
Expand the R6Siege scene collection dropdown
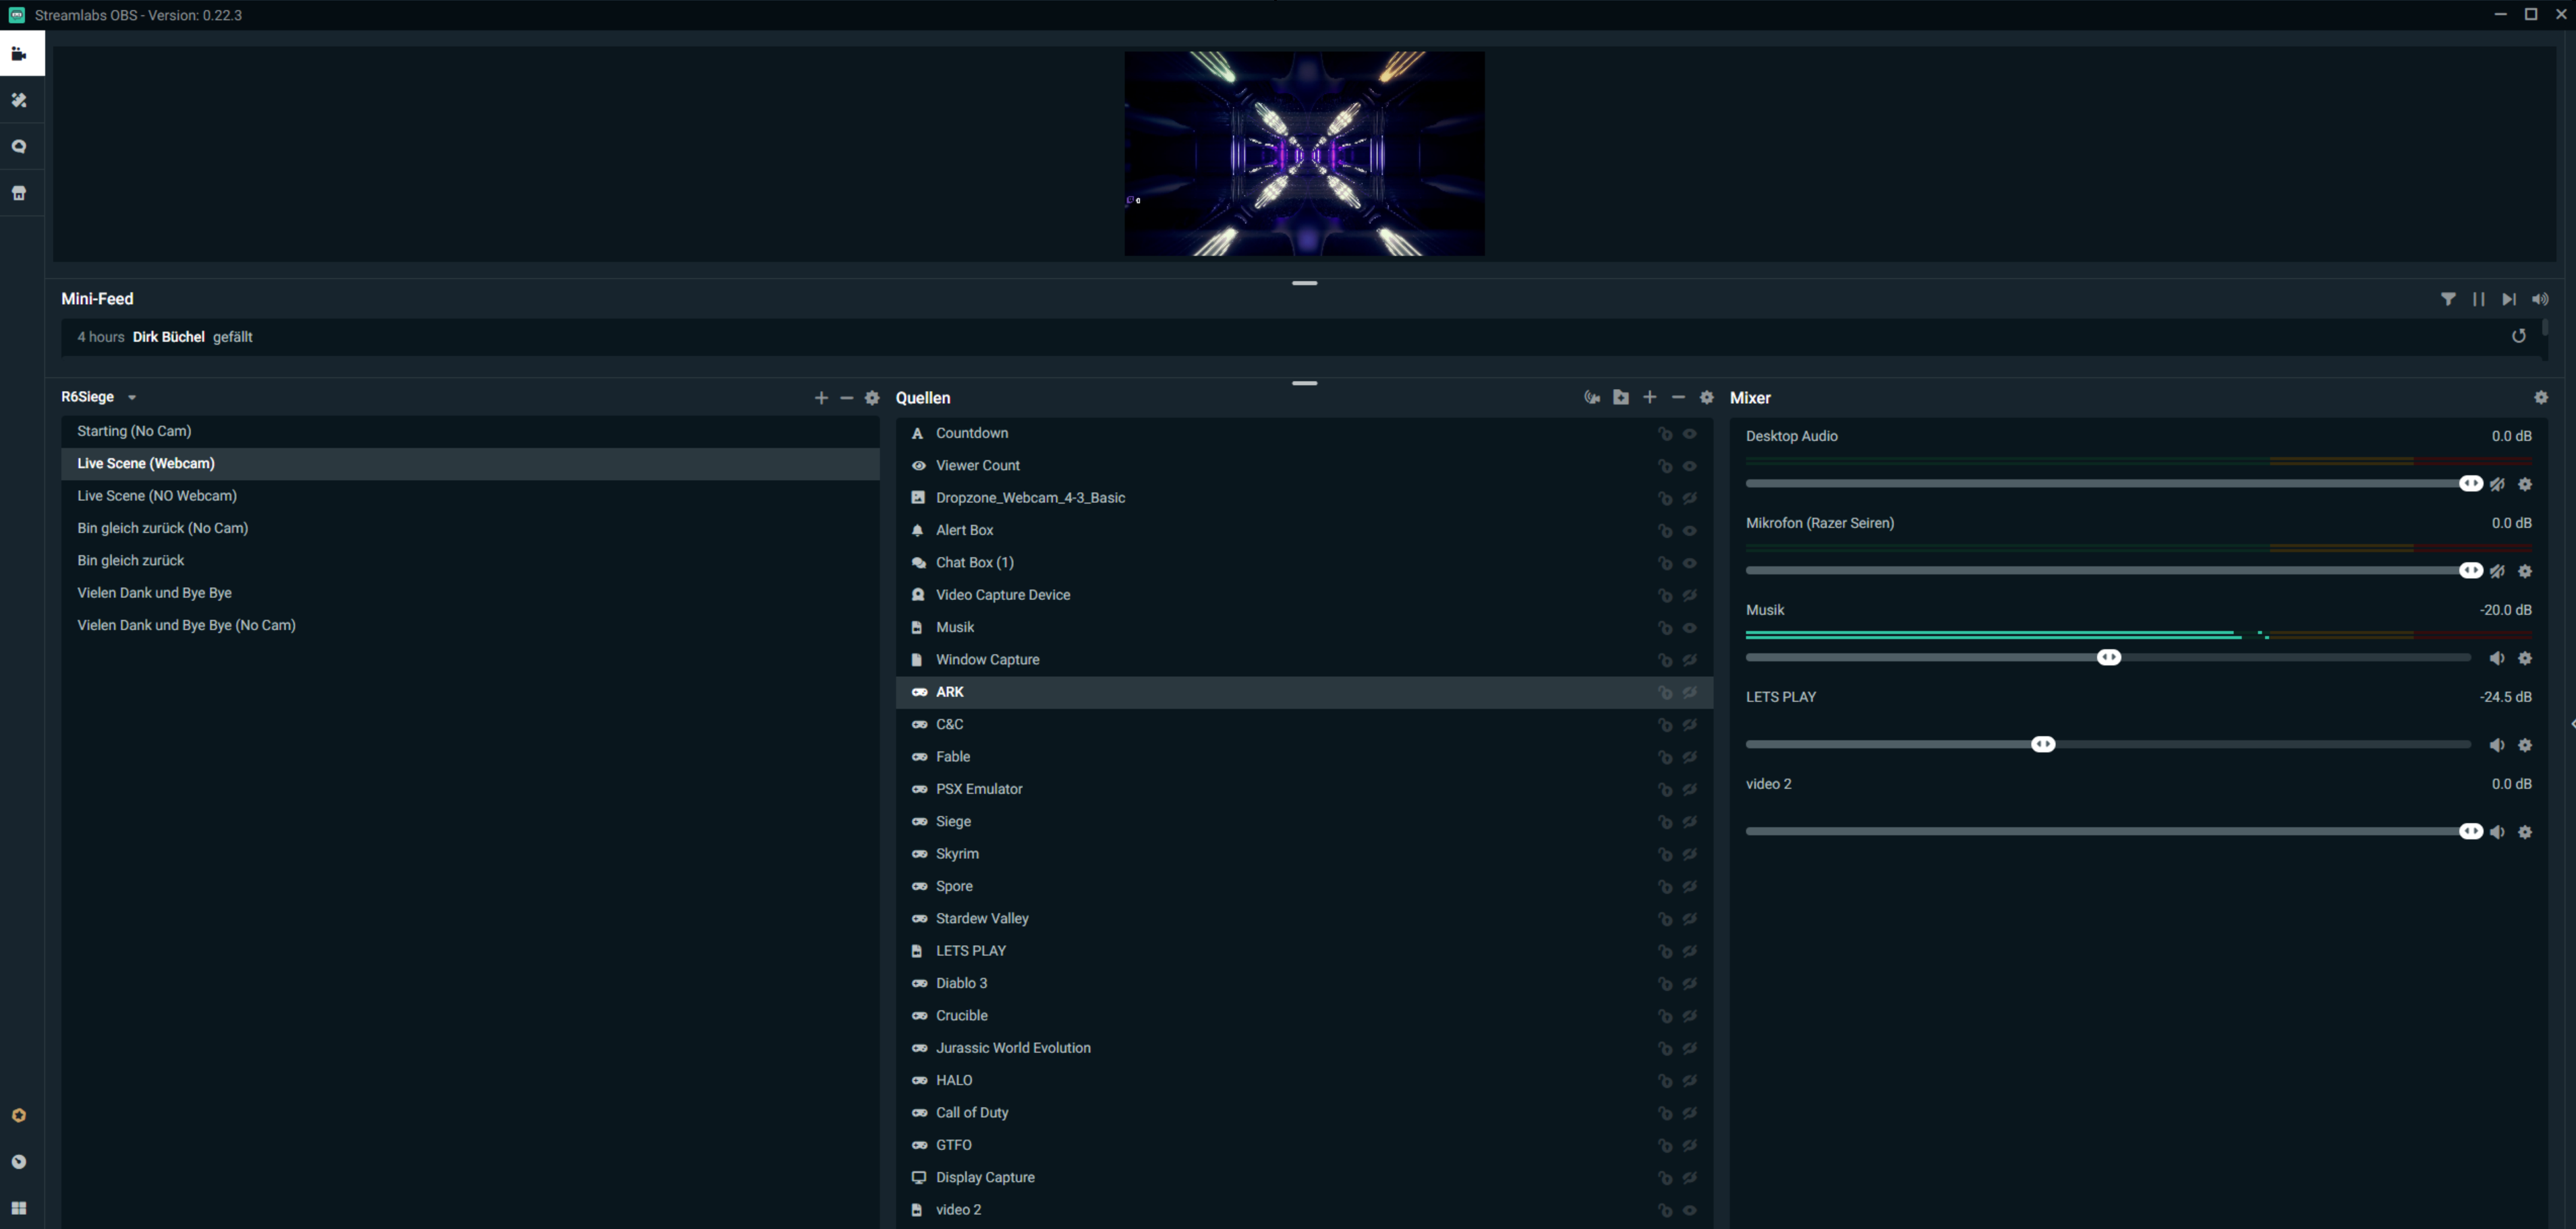(x=131, y=398)
